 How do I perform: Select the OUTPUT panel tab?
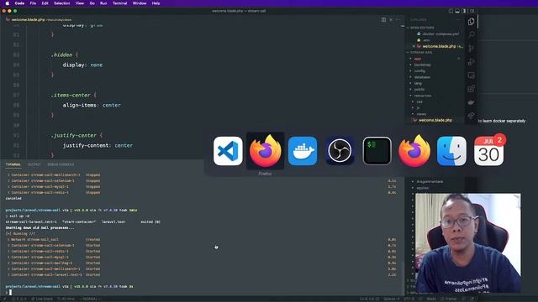(34, 164)
